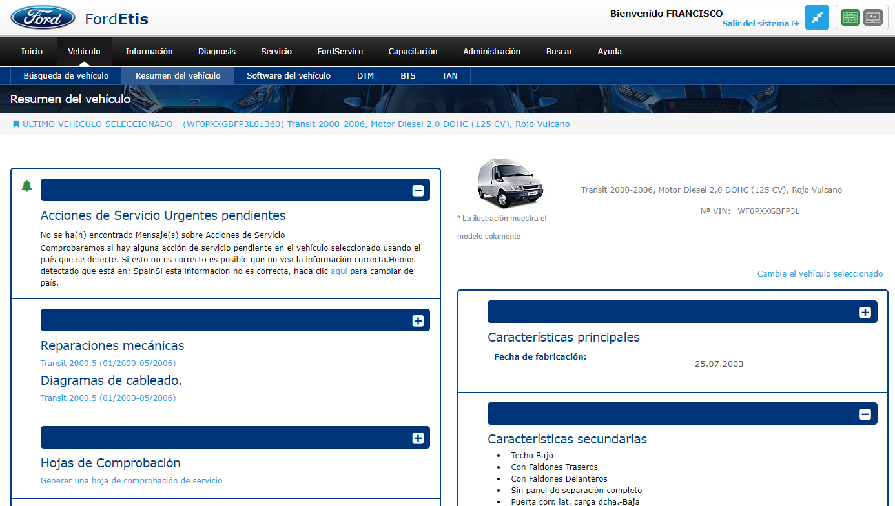Collapse the Acciones de Servicio Urgentes section
Screen dimensions: 895x506
[x=418, y=190]
